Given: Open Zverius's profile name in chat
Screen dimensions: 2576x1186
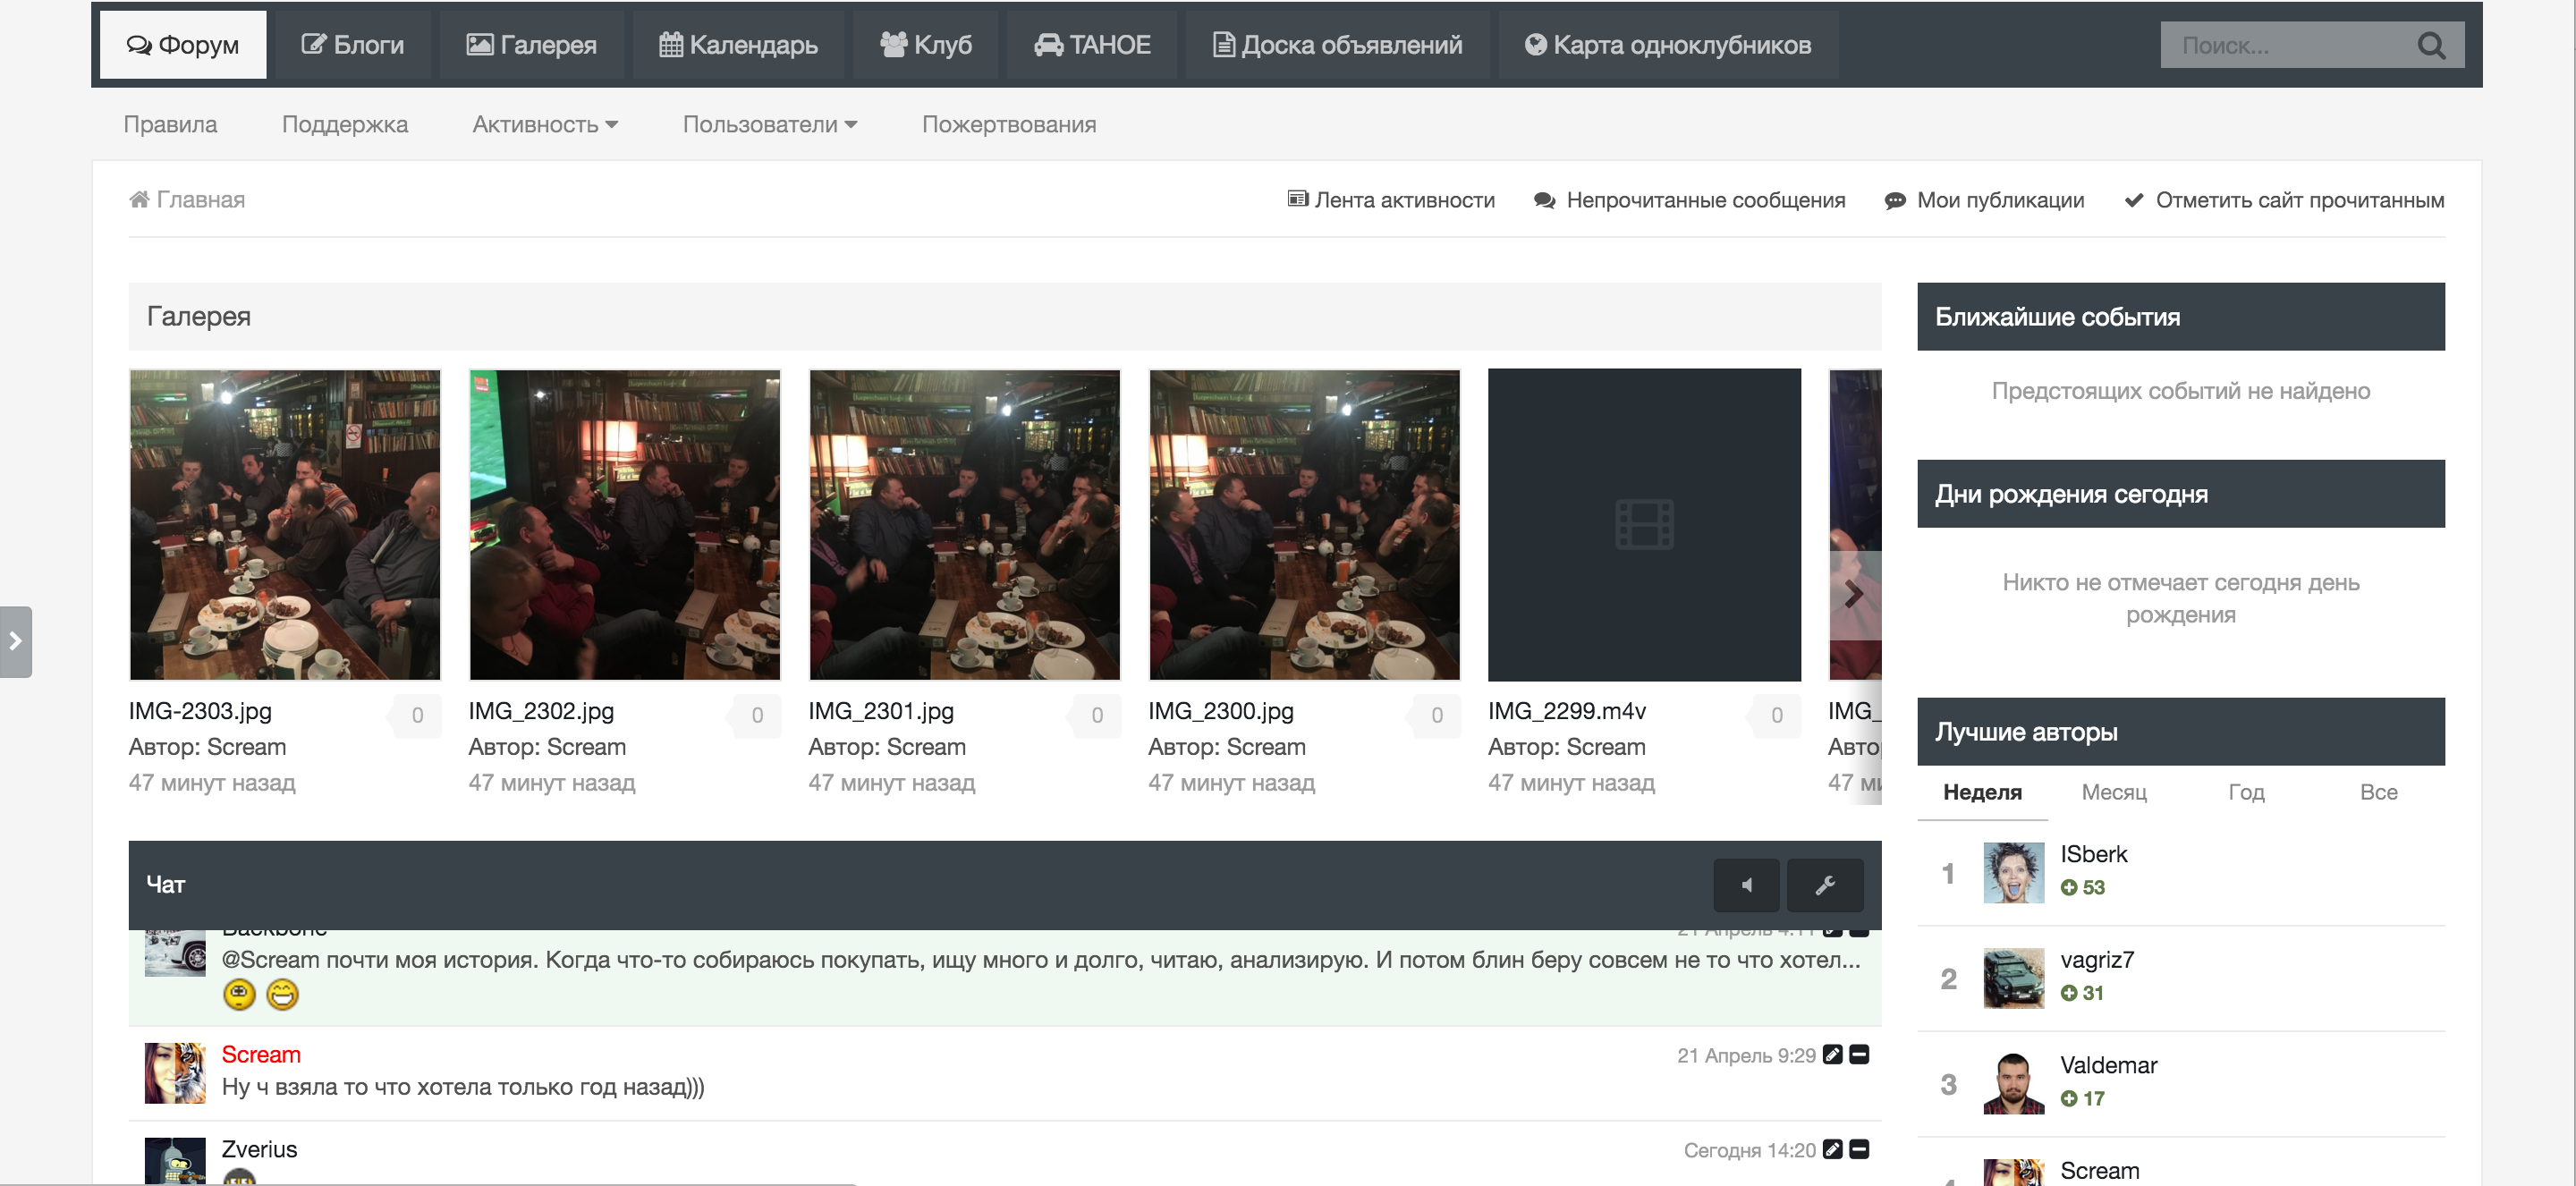Looking at the screenshot, I should tap(259, 1150).
